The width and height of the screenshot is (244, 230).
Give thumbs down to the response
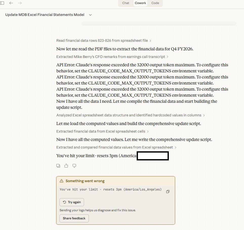[74, 166]
